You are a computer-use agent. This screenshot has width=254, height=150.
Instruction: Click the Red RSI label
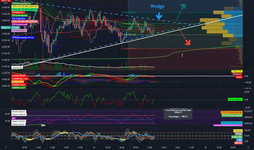click(238, 143)
